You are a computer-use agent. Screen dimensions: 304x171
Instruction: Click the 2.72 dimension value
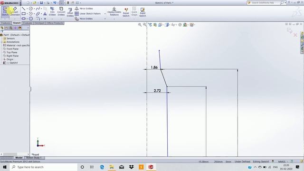(x=157, y=91)
